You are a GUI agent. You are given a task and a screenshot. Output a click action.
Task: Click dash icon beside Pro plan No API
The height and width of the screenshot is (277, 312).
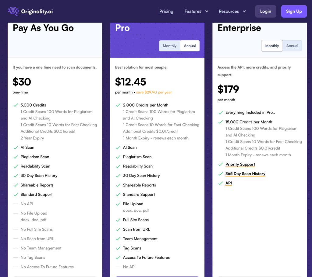click(118, 267)
